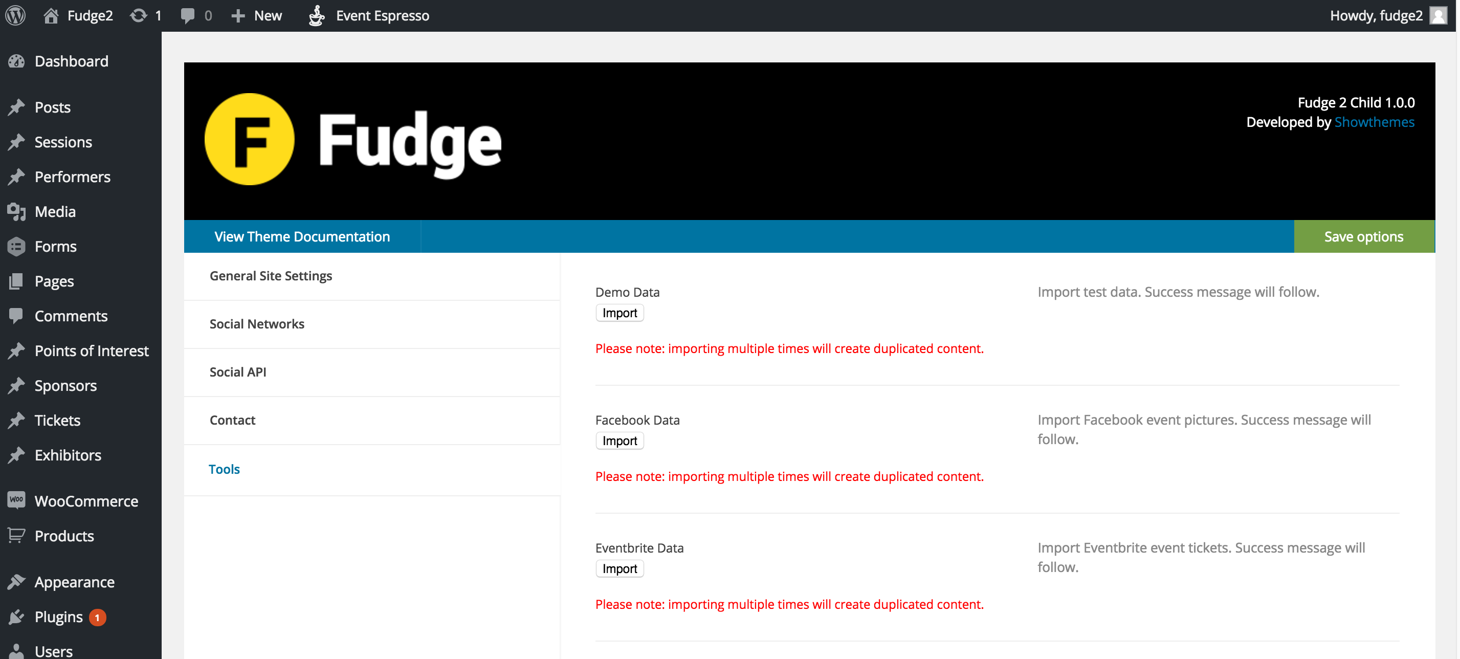Open the Contact settings section

372,421
